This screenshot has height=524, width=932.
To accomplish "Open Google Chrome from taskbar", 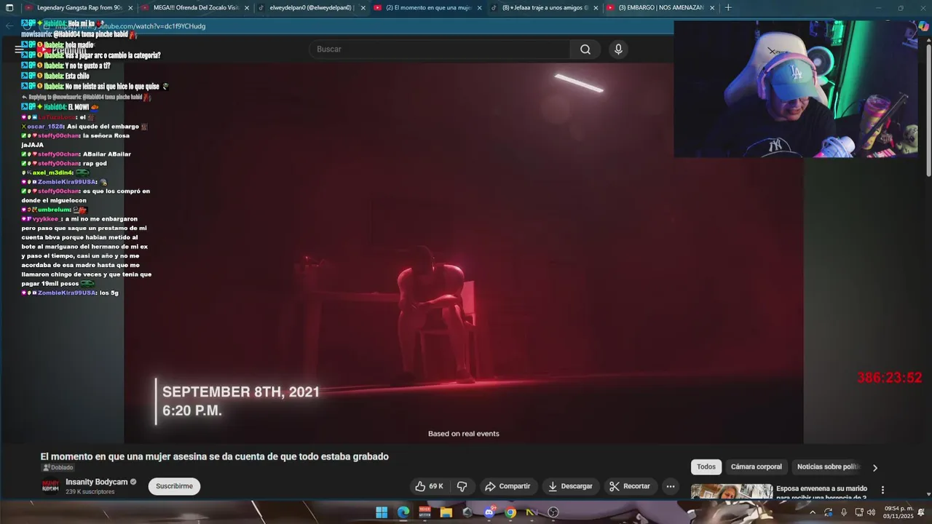I will tap(510, 512).
